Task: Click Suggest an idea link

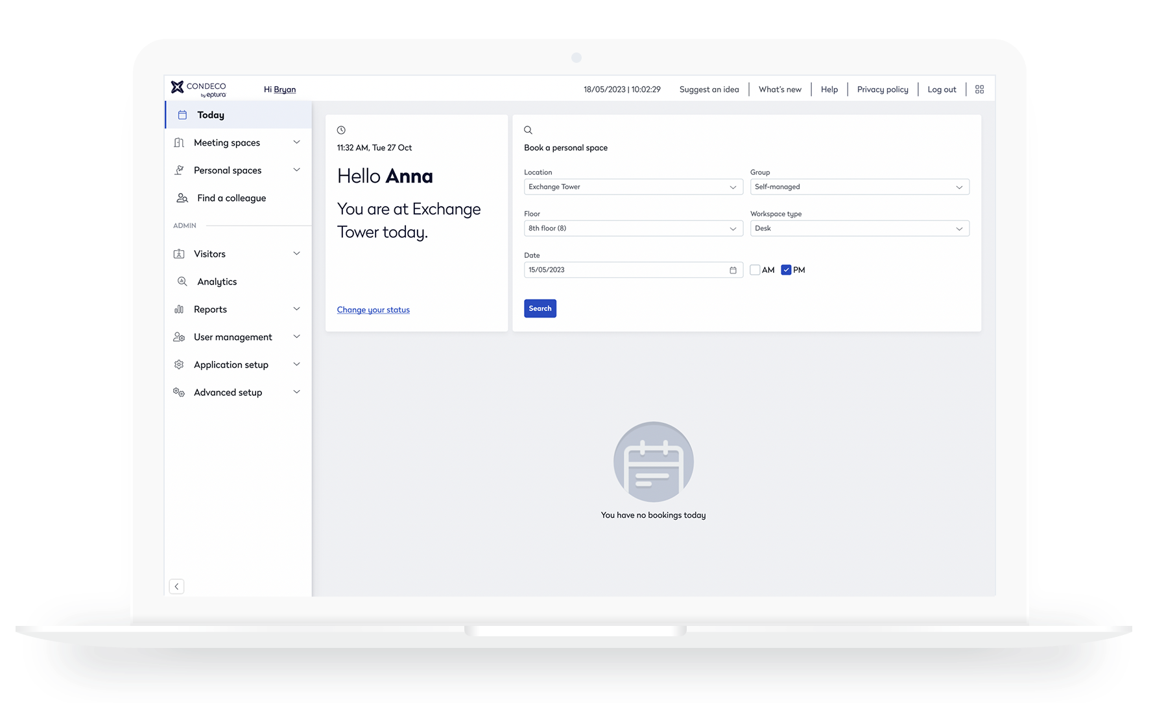Action: 709,89
